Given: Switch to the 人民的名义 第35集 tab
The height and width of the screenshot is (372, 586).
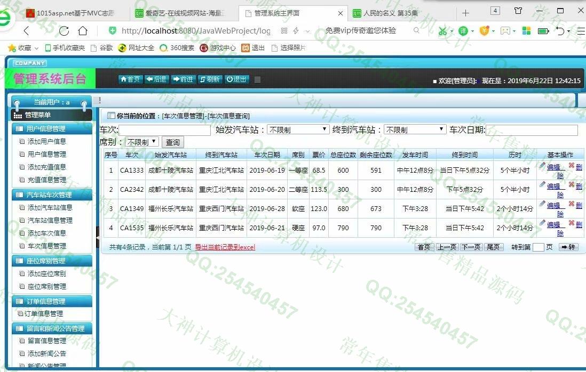Looking at the screenshot, I should pos(386,13).
